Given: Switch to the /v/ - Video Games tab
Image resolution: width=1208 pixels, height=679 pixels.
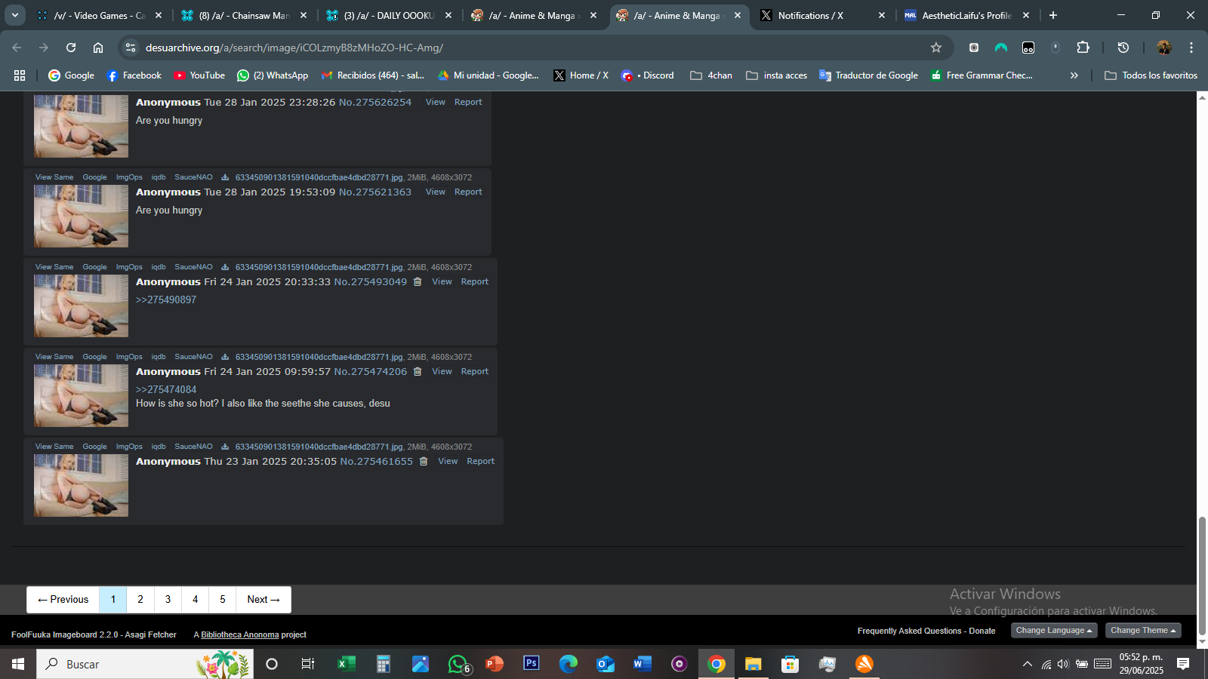Looking at the screenshot, I should pyautogui.click(x=99, y=15).
